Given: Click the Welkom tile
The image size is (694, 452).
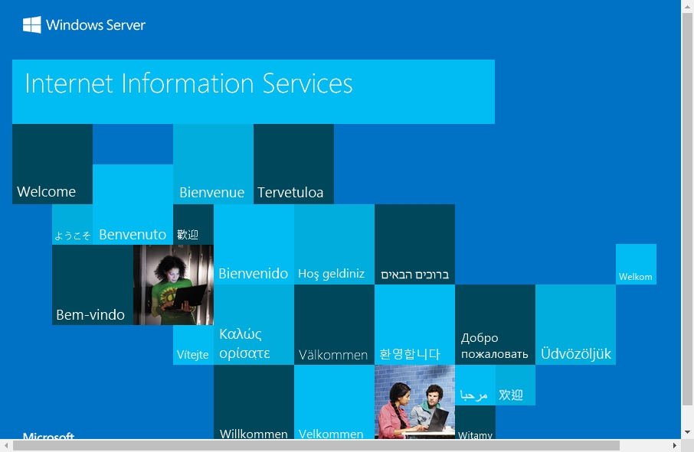Looking at the screenshot, I should point(636,264).
